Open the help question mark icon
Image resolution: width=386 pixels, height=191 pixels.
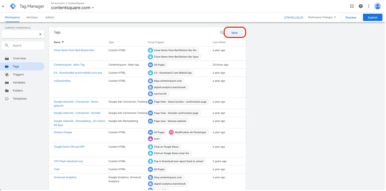point(360,6)
